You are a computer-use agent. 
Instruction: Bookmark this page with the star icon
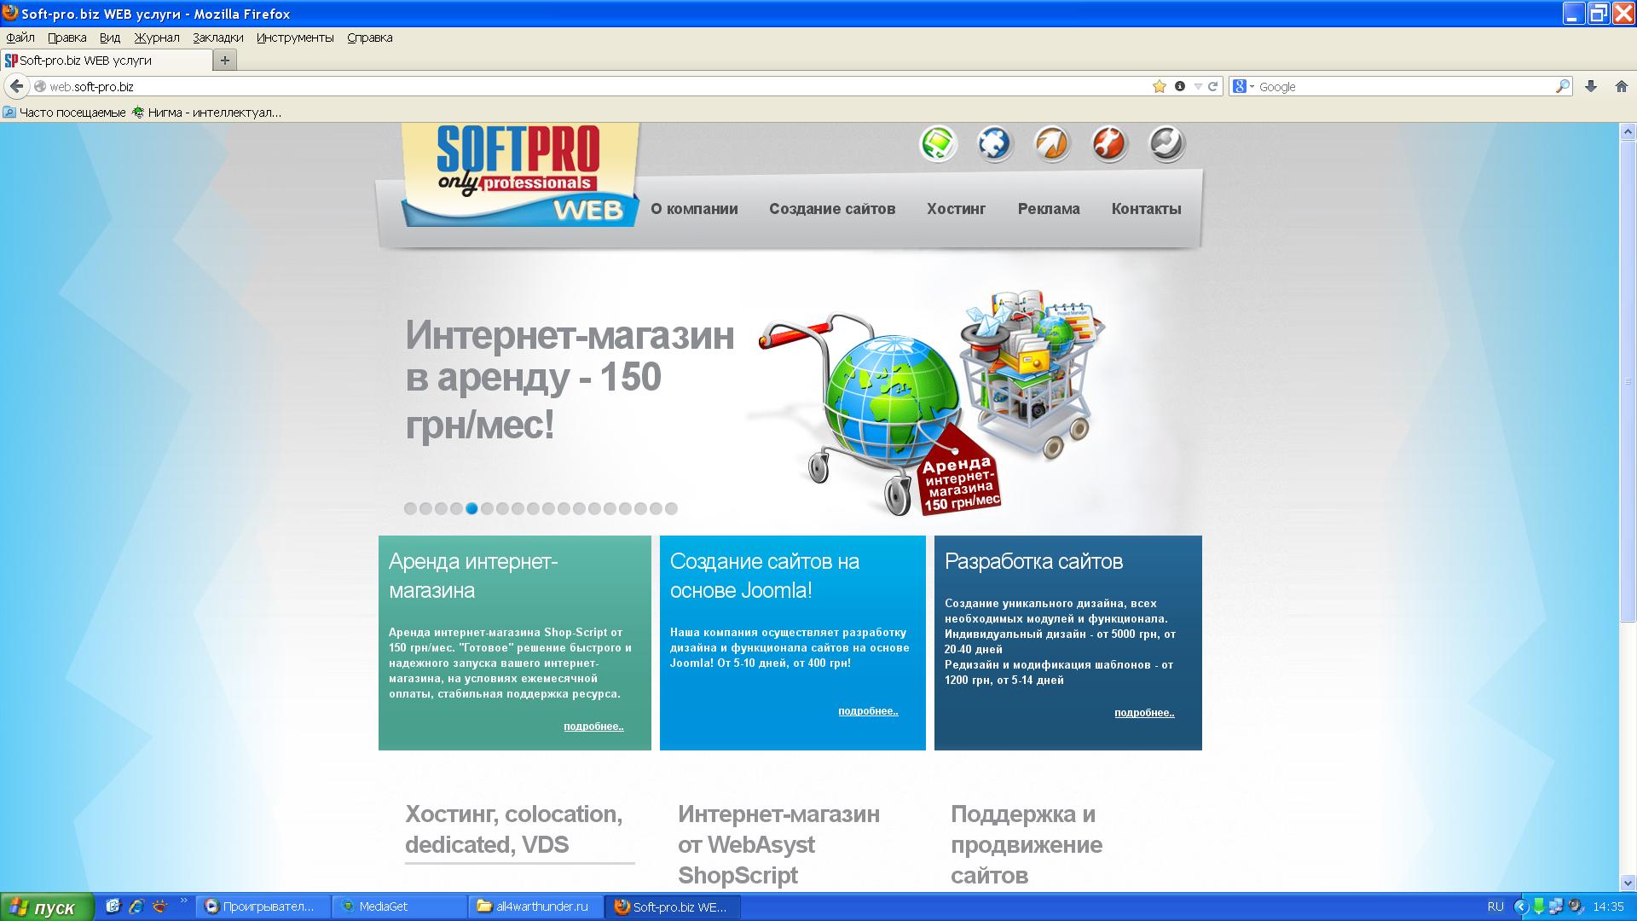pos(1159,86)
